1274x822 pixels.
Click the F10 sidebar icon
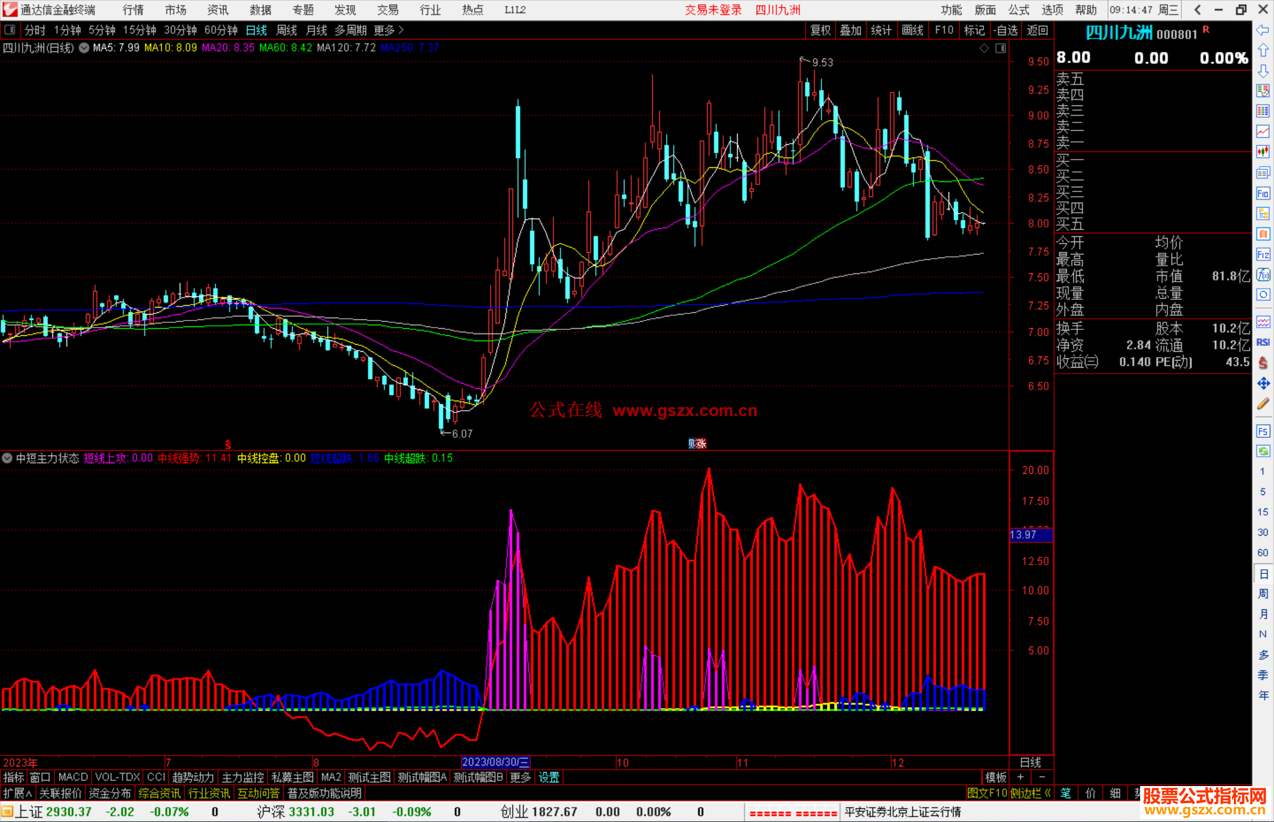(x=1263, y=193)
